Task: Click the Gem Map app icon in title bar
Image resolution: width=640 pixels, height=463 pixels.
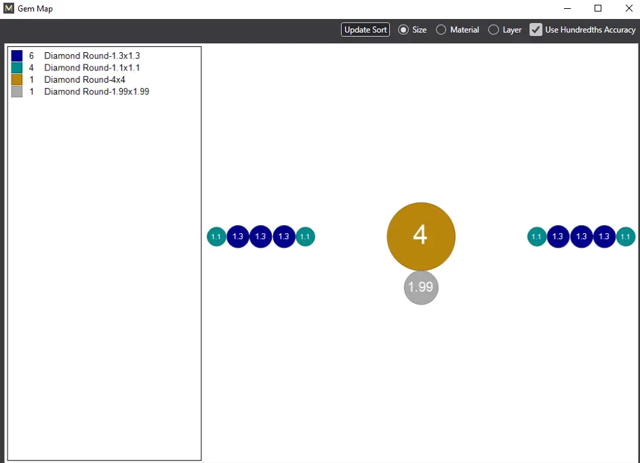Action: click(x=9, y=9)
